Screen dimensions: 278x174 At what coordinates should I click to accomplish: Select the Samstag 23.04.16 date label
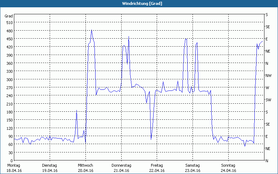click(x=193, y=168)
